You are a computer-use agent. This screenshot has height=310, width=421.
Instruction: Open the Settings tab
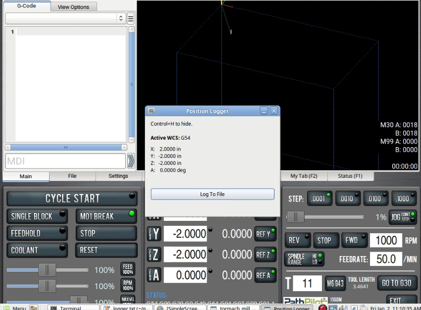tap(118, 176)
